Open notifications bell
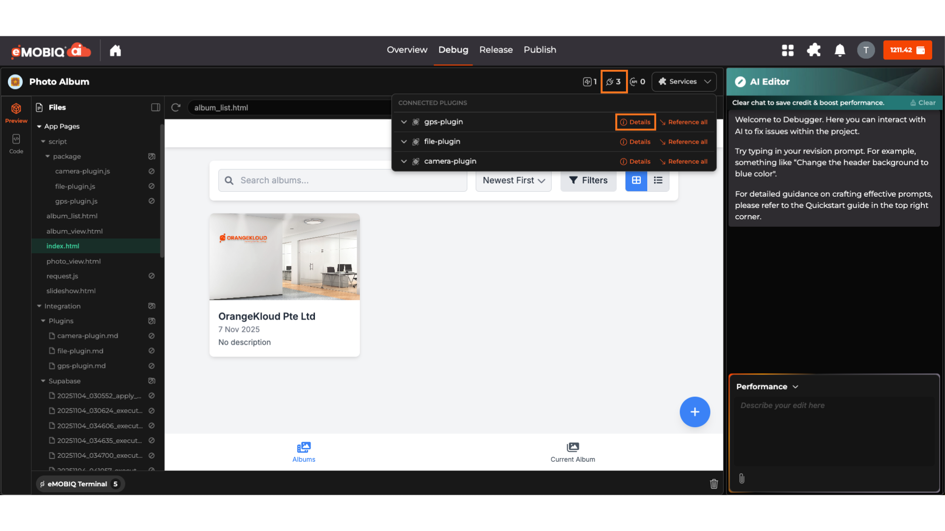 (840, 50)
